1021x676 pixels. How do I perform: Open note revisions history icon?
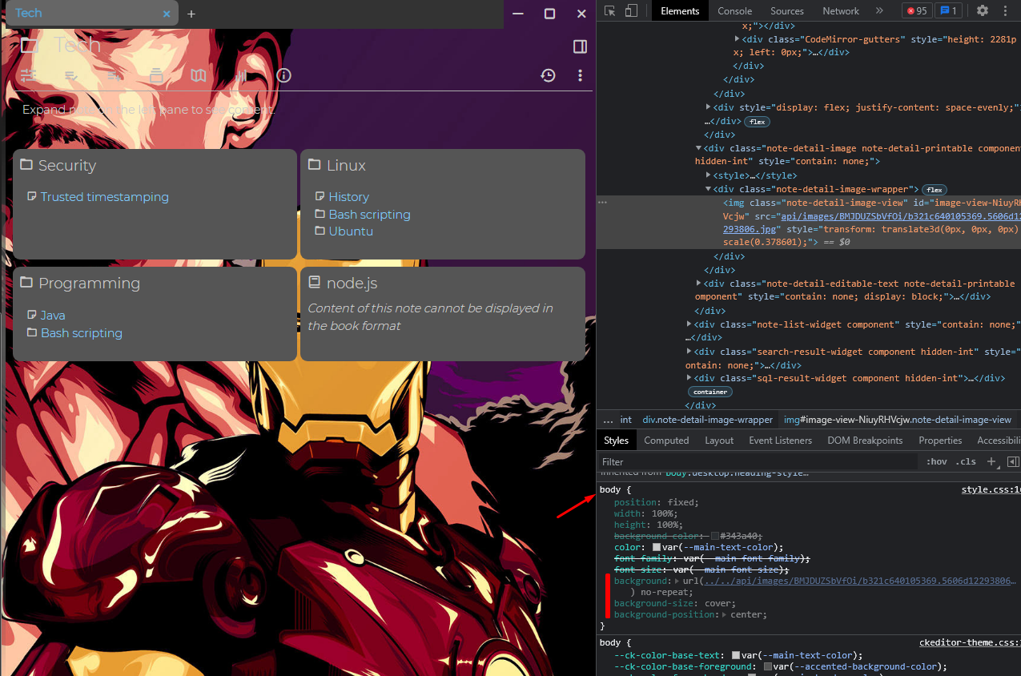click(548, 75)
